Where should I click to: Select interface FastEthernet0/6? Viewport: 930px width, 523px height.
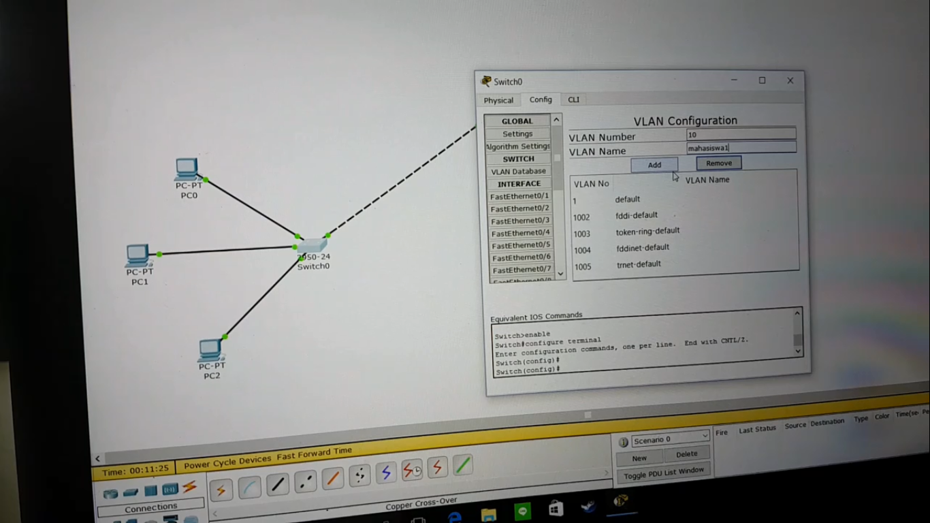[522, 257]
